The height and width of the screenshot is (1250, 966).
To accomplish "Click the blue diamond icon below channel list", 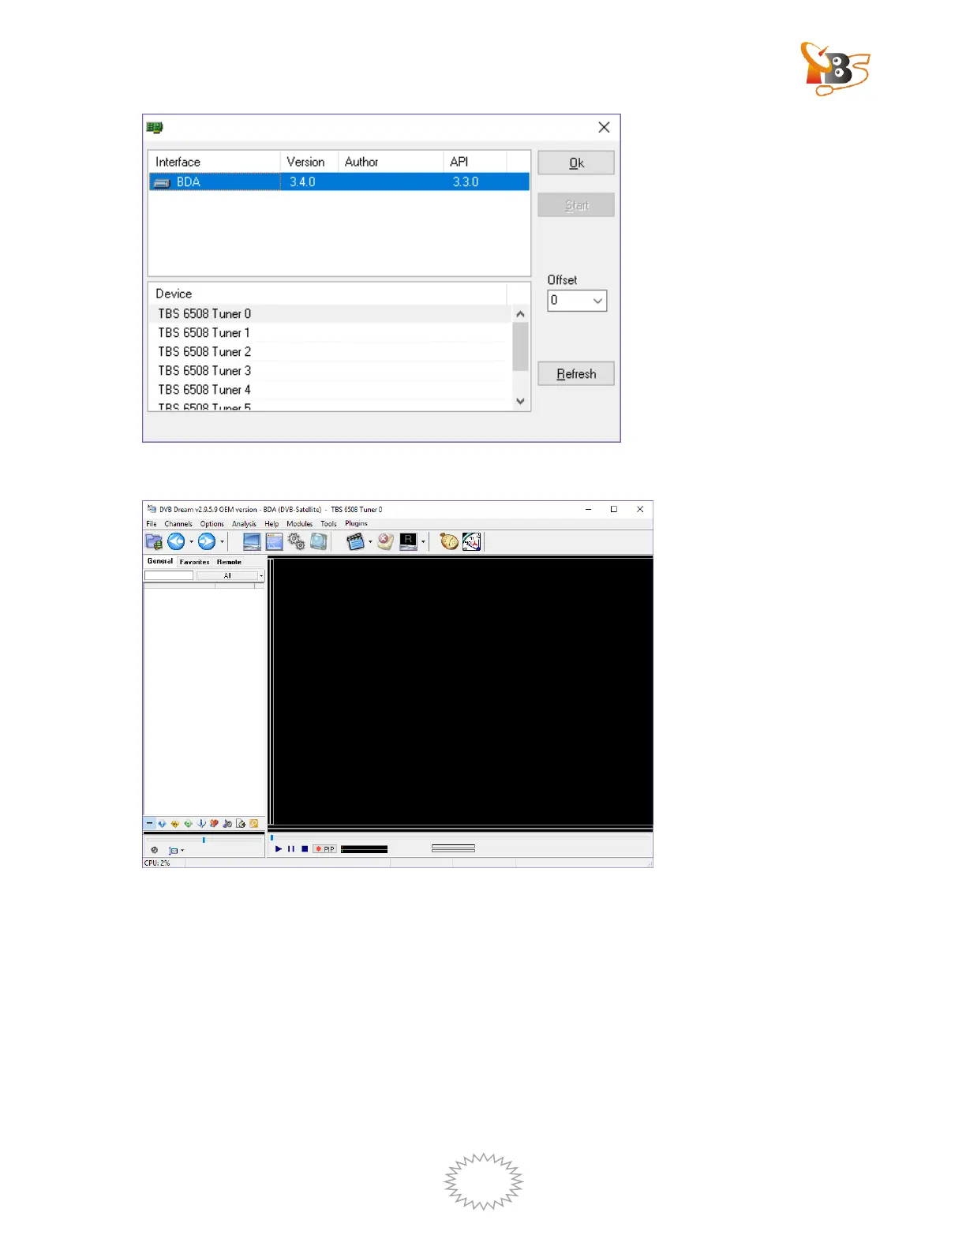I will (x=162, y=823).
